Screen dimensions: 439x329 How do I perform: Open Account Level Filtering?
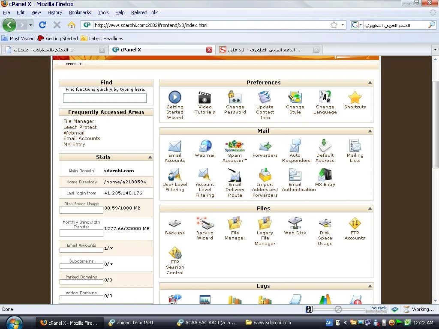[x=204, y=175]
